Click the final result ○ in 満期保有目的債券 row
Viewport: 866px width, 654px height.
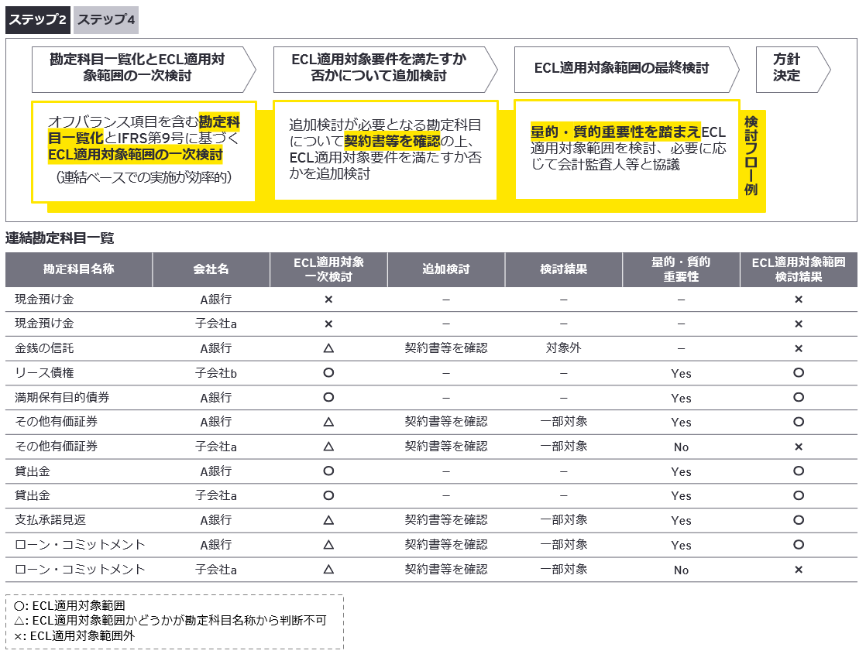(x=798, y=398)
